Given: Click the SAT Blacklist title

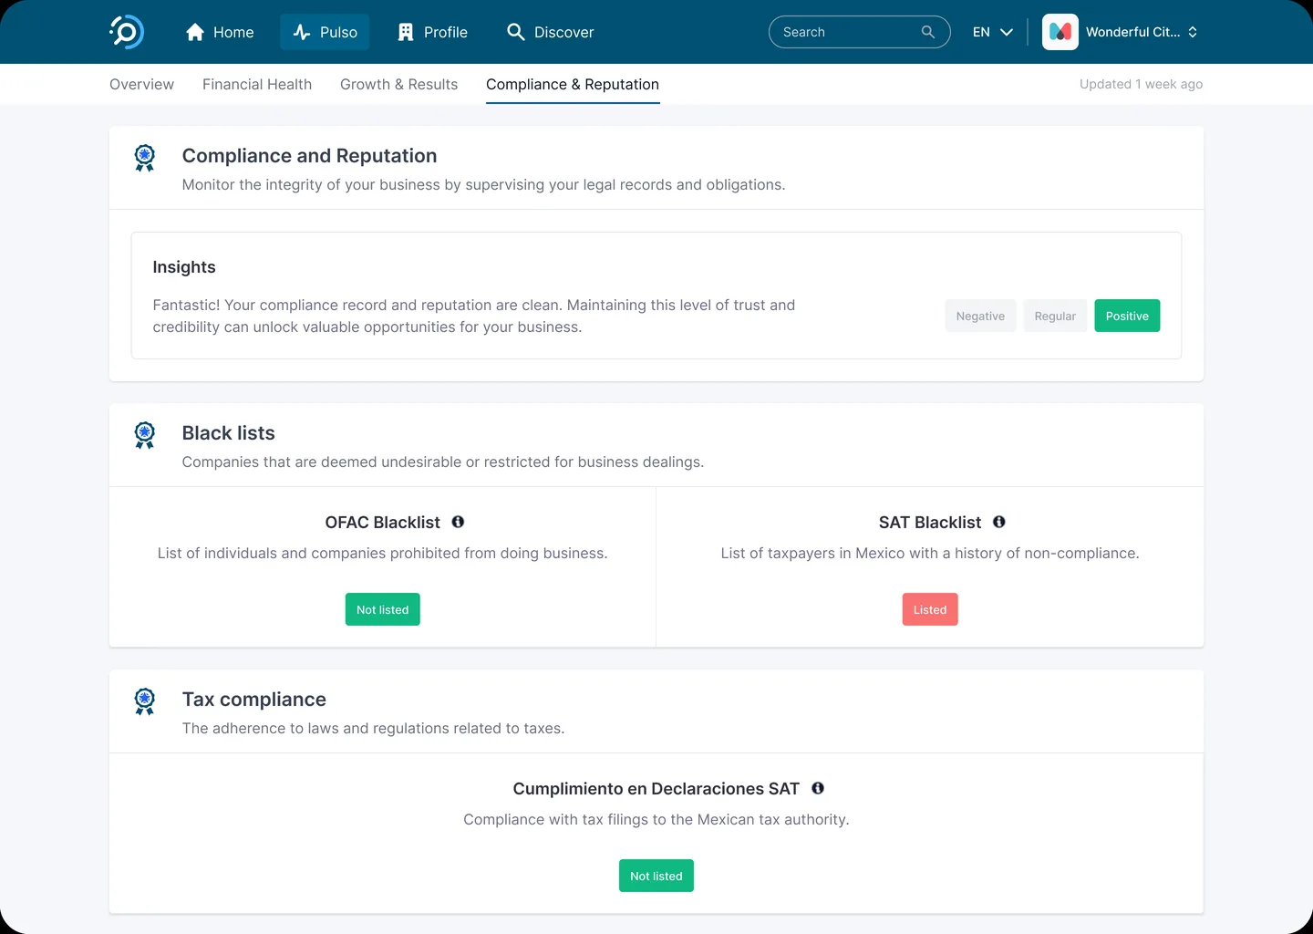Looking at the screenshot, I should click(x=930, y=522).
